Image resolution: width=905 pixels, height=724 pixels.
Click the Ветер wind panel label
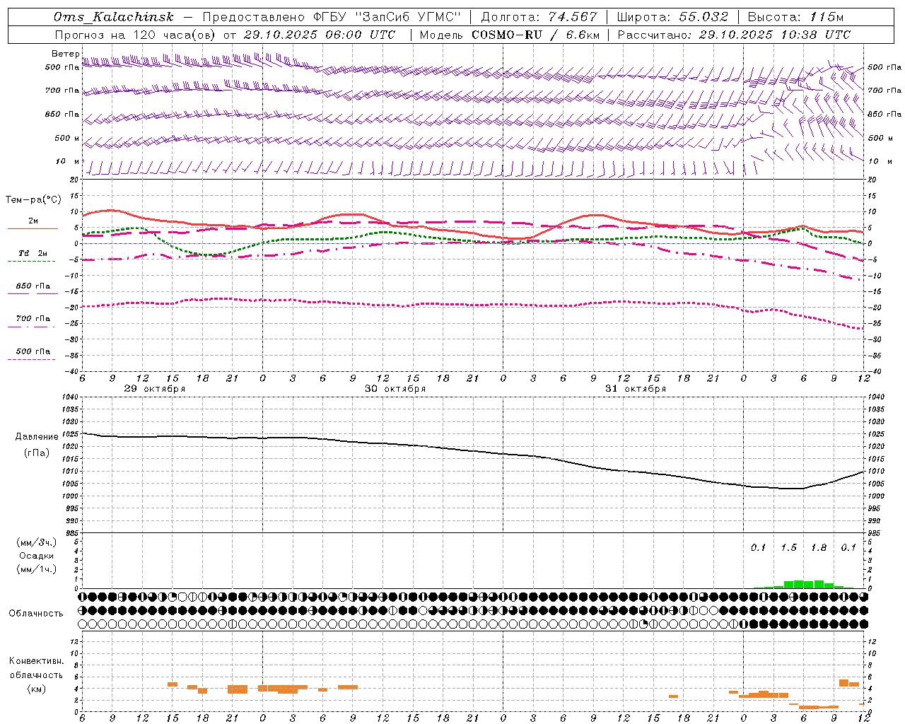[65, 54]
